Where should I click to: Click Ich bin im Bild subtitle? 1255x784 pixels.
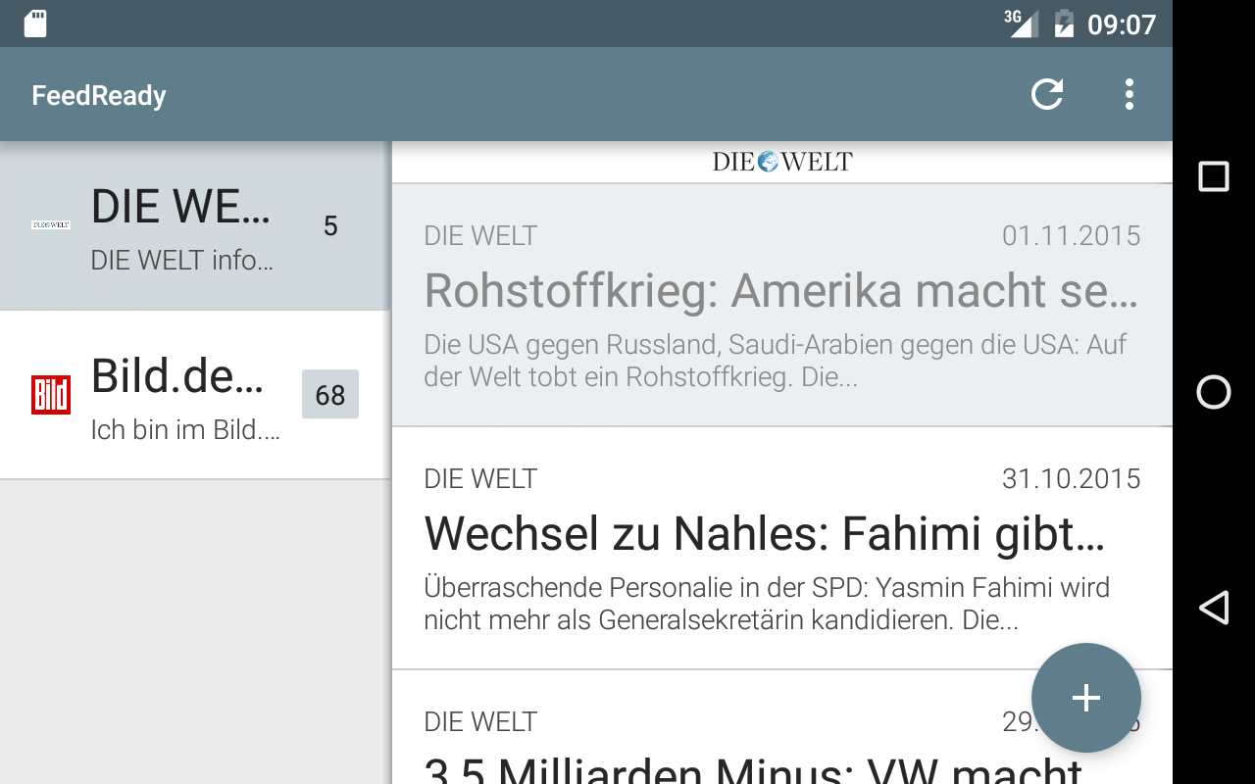(x=185, y=429)
